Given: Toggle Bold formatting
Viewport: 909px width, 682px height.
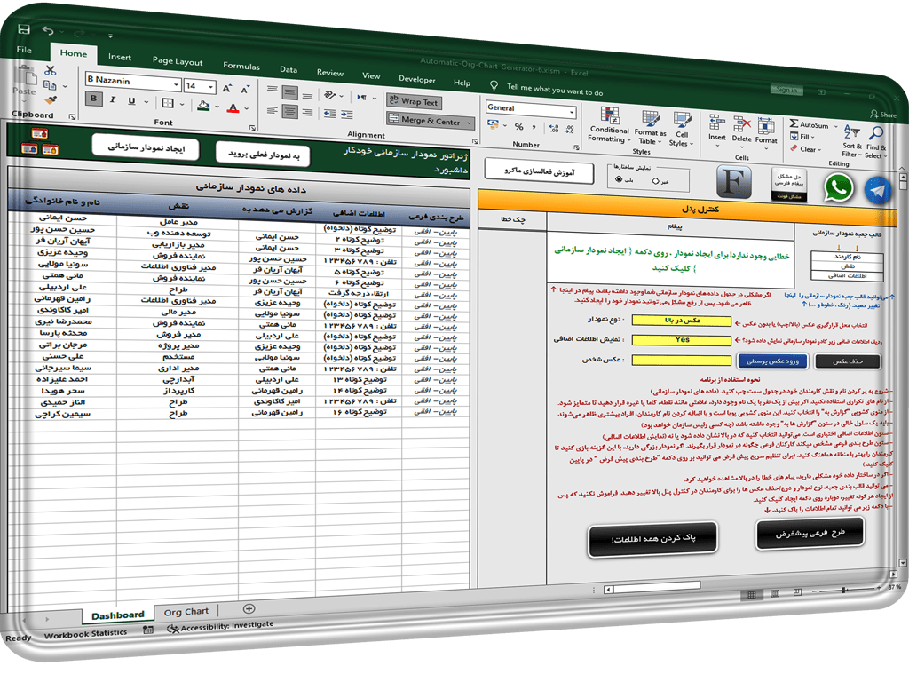Looking at the screenshot, I should (x=93, y=99).
